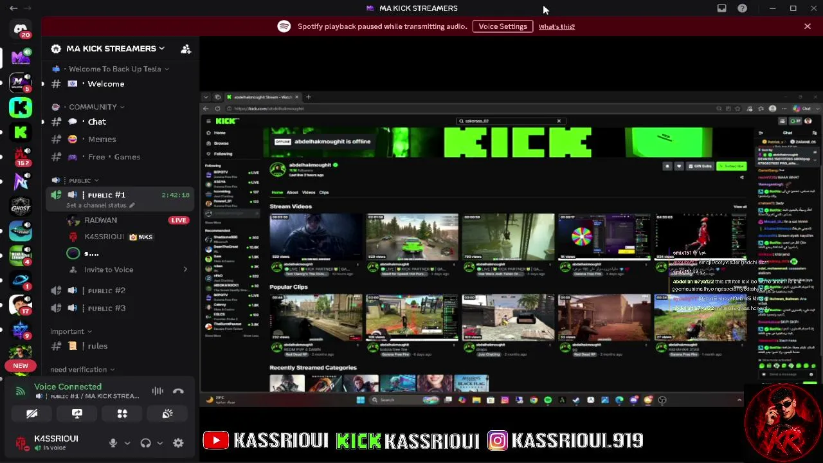Clear the Kick search box text

[559, 121]
